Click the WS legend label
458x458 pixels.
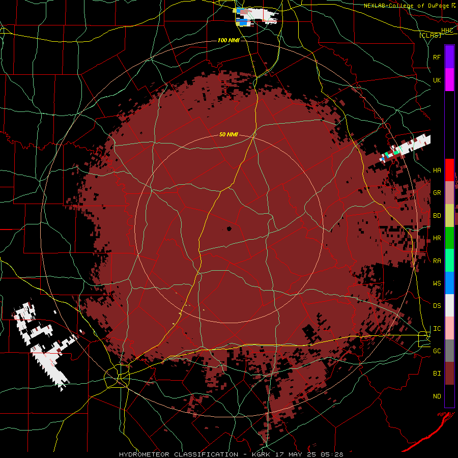click(x=437, y=283)
